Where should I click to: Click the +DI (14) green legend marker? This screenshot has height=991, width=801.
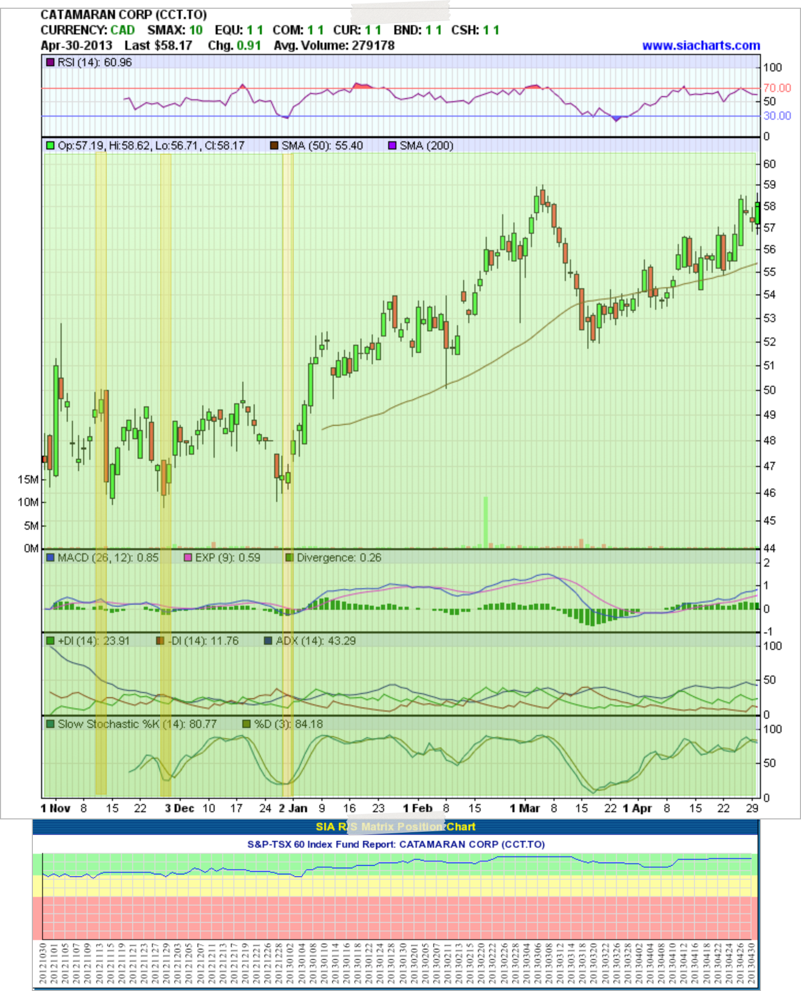[x=50, y=641]
